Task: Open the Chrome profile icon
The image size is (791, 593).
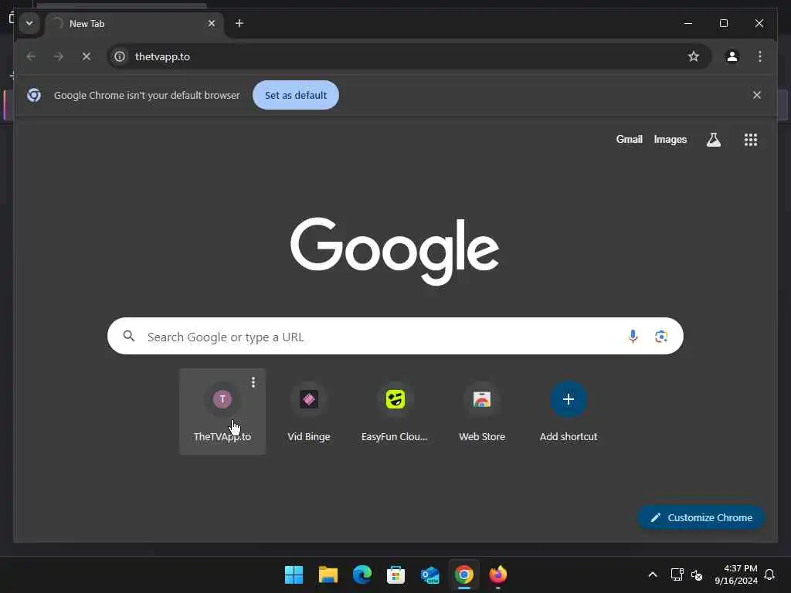Action: [x=732, y=56]
